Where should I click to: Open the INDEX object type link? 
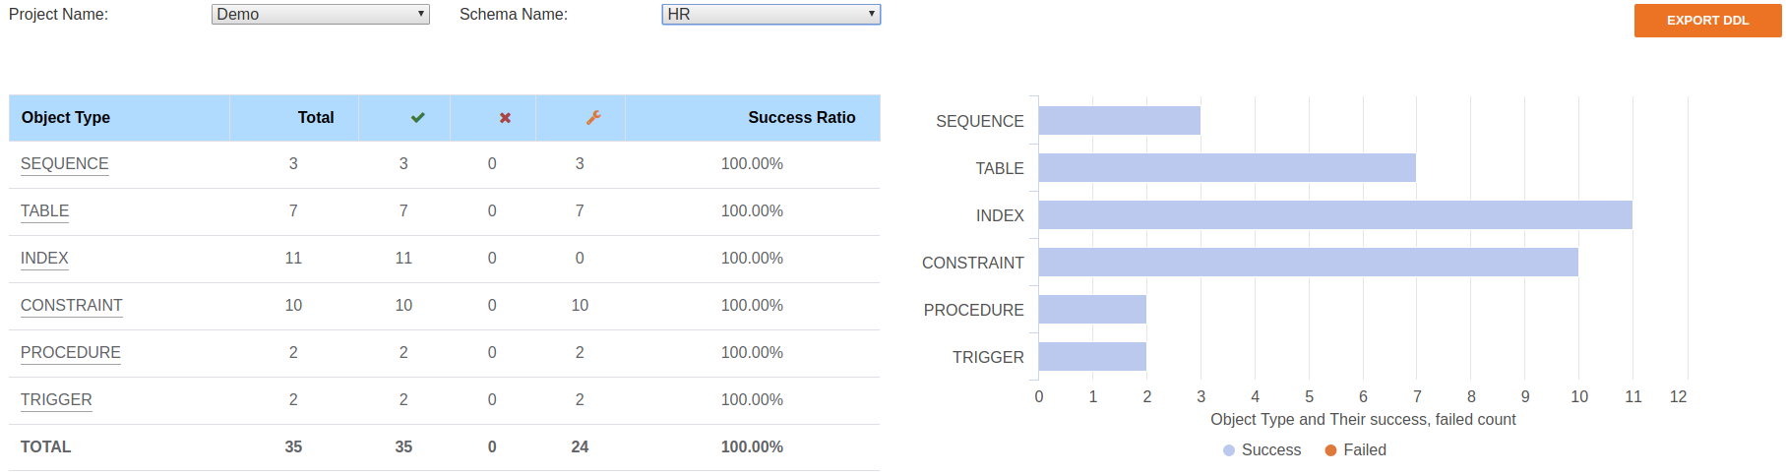(x=44, y=259)
